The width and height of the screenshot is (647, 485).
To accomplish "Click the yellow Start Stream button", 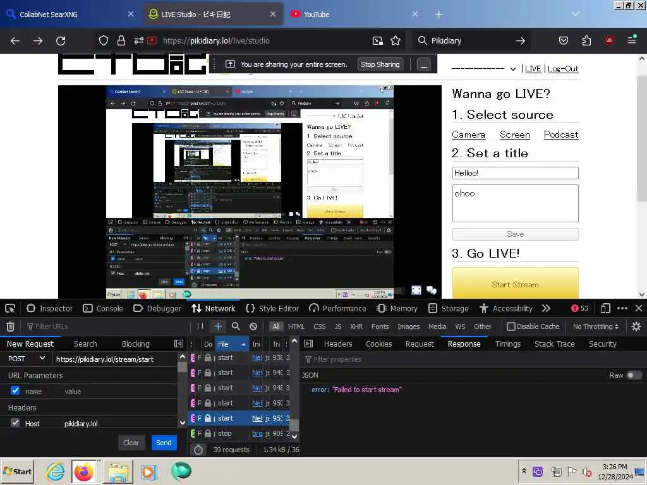I will 515,284.
